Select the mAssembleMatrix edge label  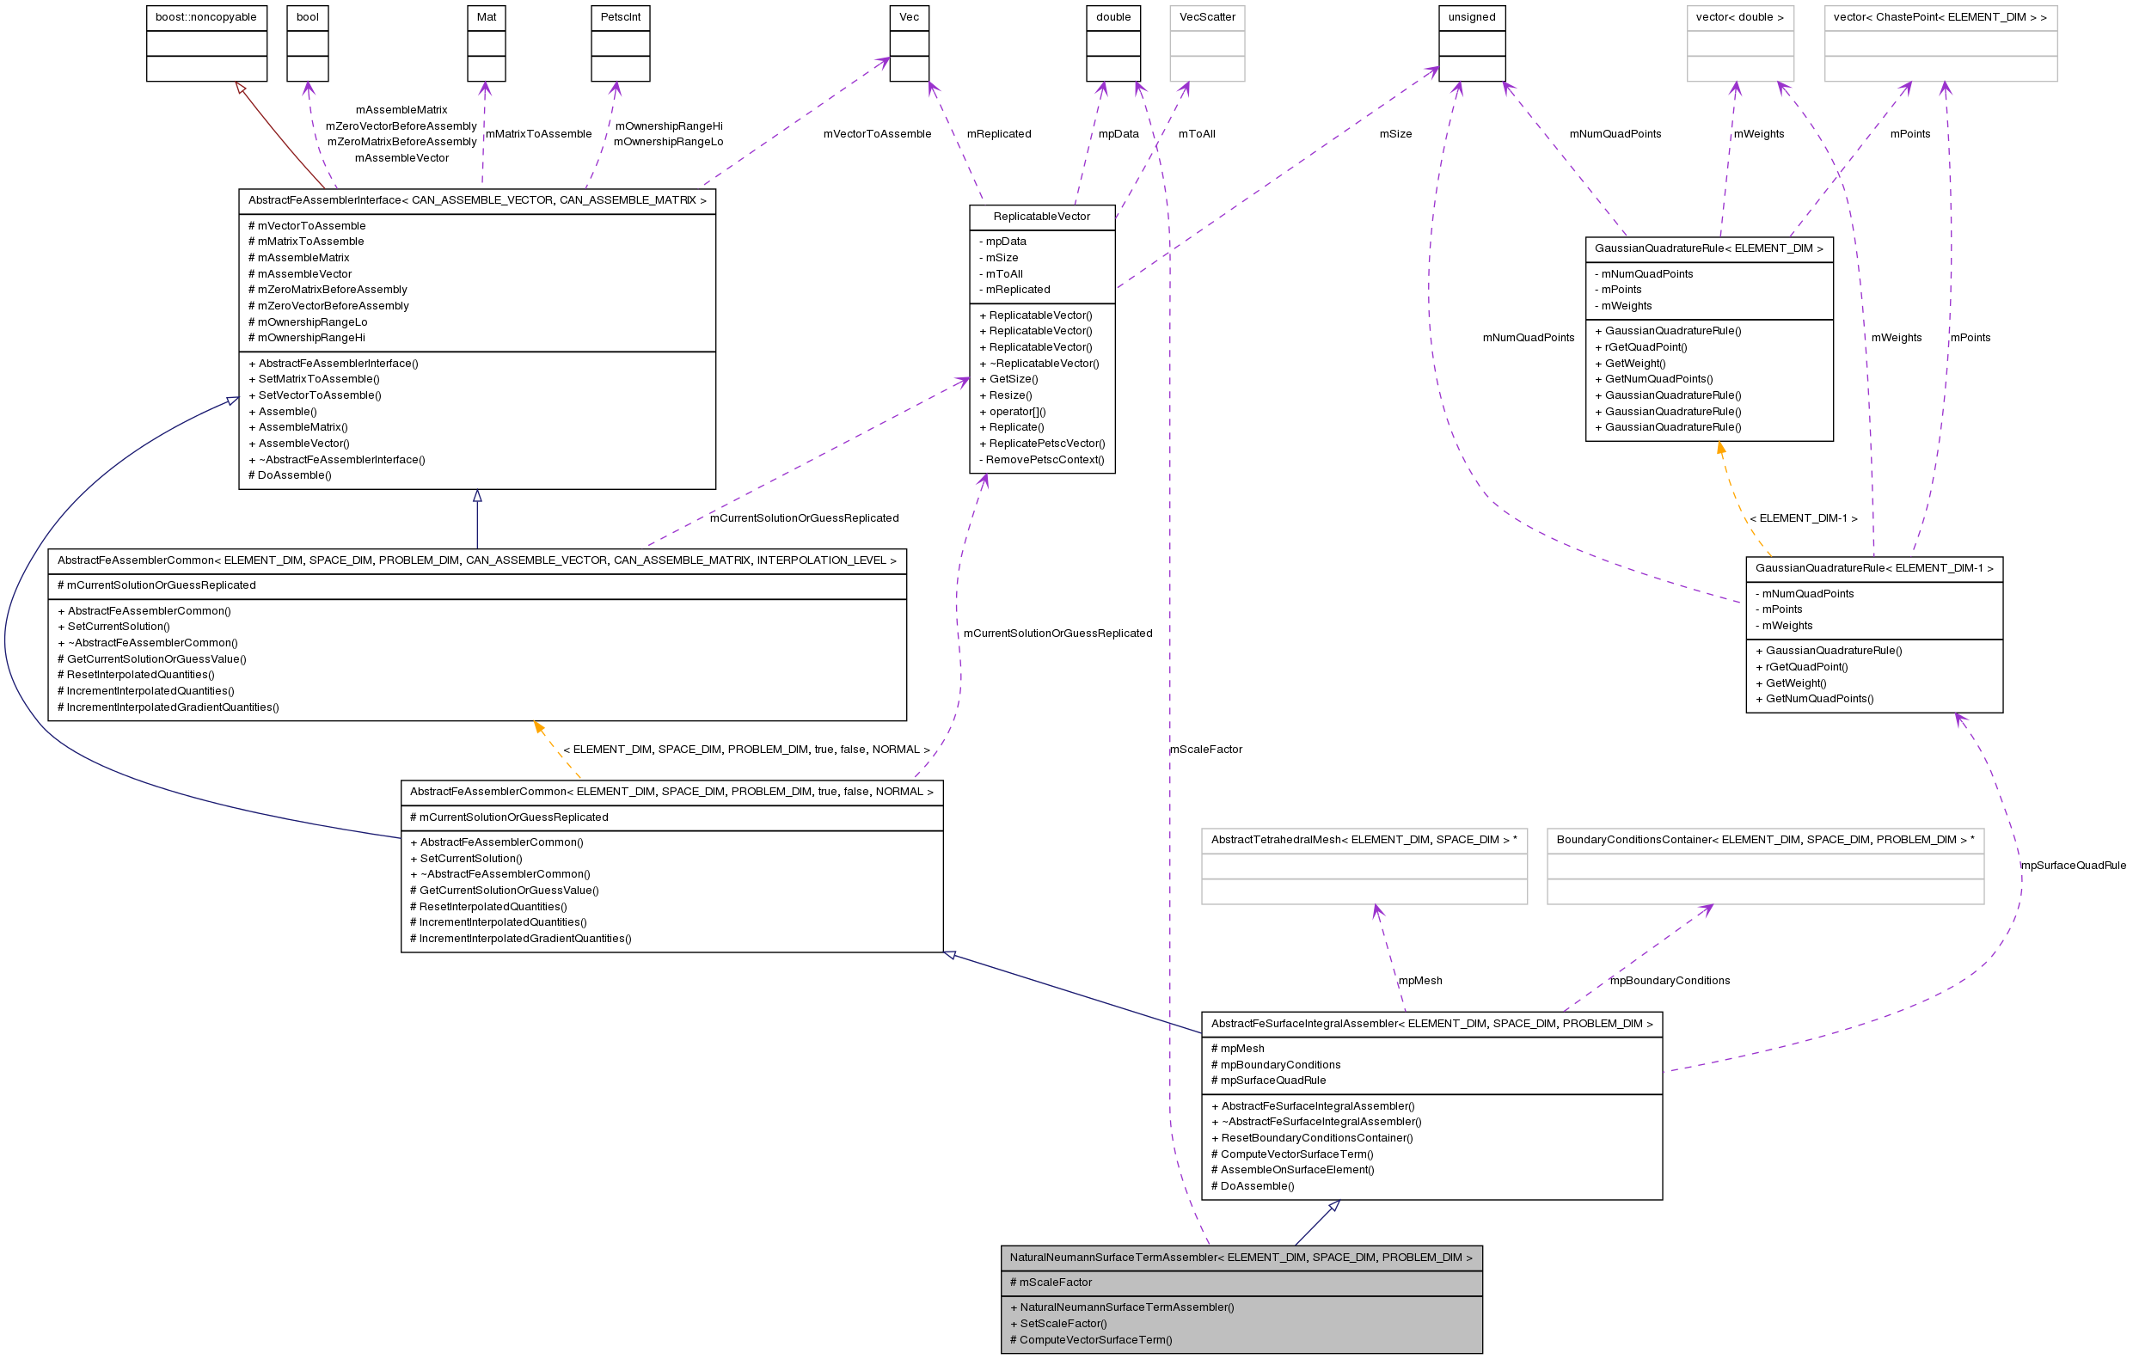coord(400,108)
